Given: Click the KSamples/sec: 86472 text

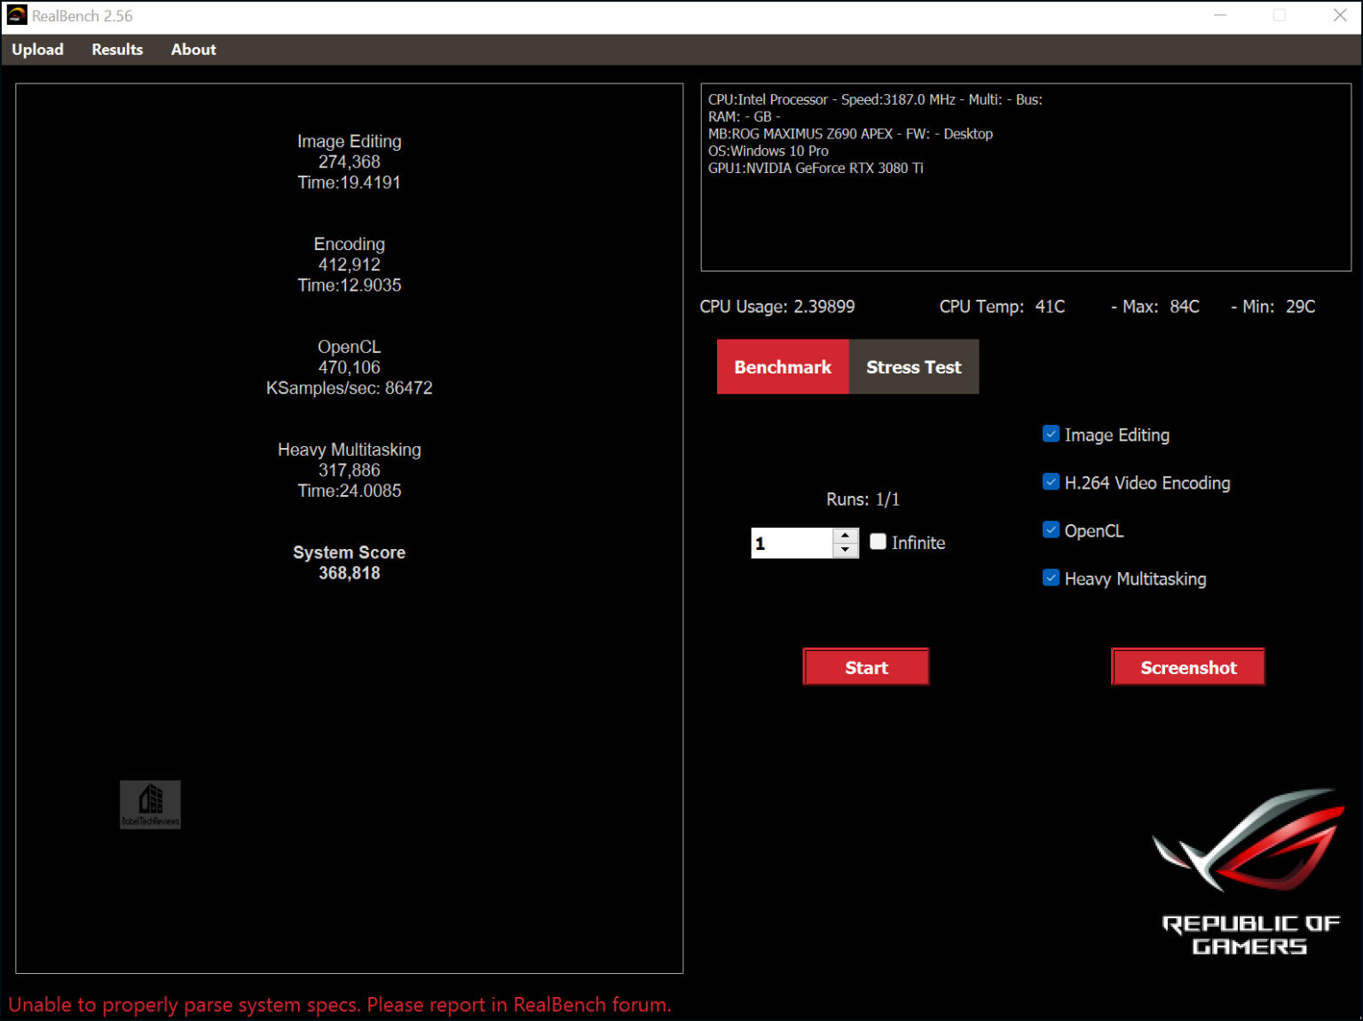Looking at the screenshot, I should point(350,388).
